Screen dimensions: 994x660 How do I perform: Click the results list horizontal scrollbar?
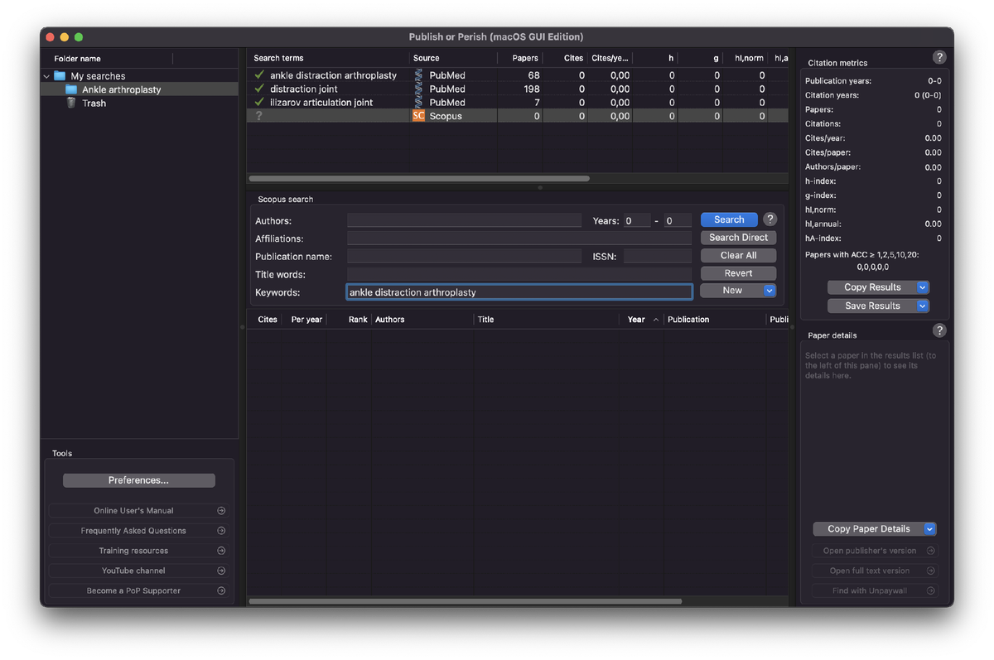(465, 601)
